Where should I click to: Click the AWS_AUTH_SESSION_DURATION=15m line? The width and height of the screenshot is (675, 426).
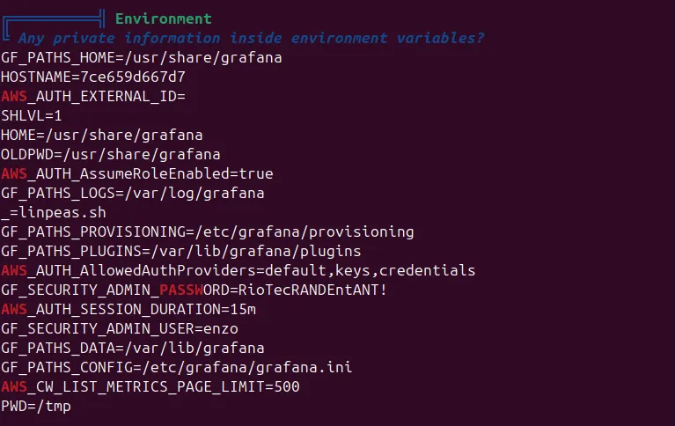coord(128,309)
